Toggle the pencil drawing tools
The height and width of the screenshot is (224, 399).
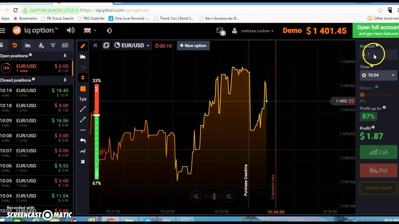pyautogui.click(x=83, y=46)
